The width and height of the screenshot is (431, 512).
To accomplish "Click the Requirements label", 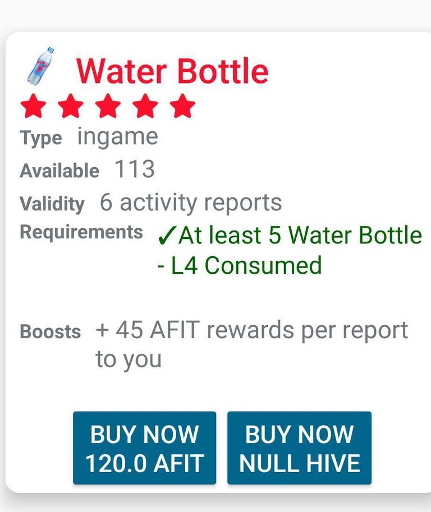I will [81, 232].
